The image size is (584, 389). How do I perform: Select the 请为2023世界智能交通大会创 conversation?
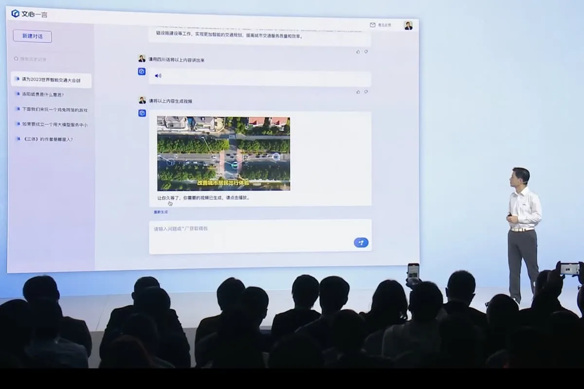click(51, 79)
